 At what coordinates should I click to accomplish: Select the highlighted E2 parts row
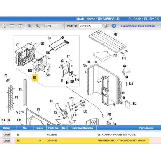tap(82, 141)
